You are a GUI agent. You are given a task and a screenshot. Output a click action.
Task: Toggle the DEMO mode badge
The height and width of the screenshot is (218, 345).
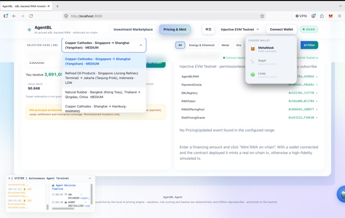[x=309, y=29]
